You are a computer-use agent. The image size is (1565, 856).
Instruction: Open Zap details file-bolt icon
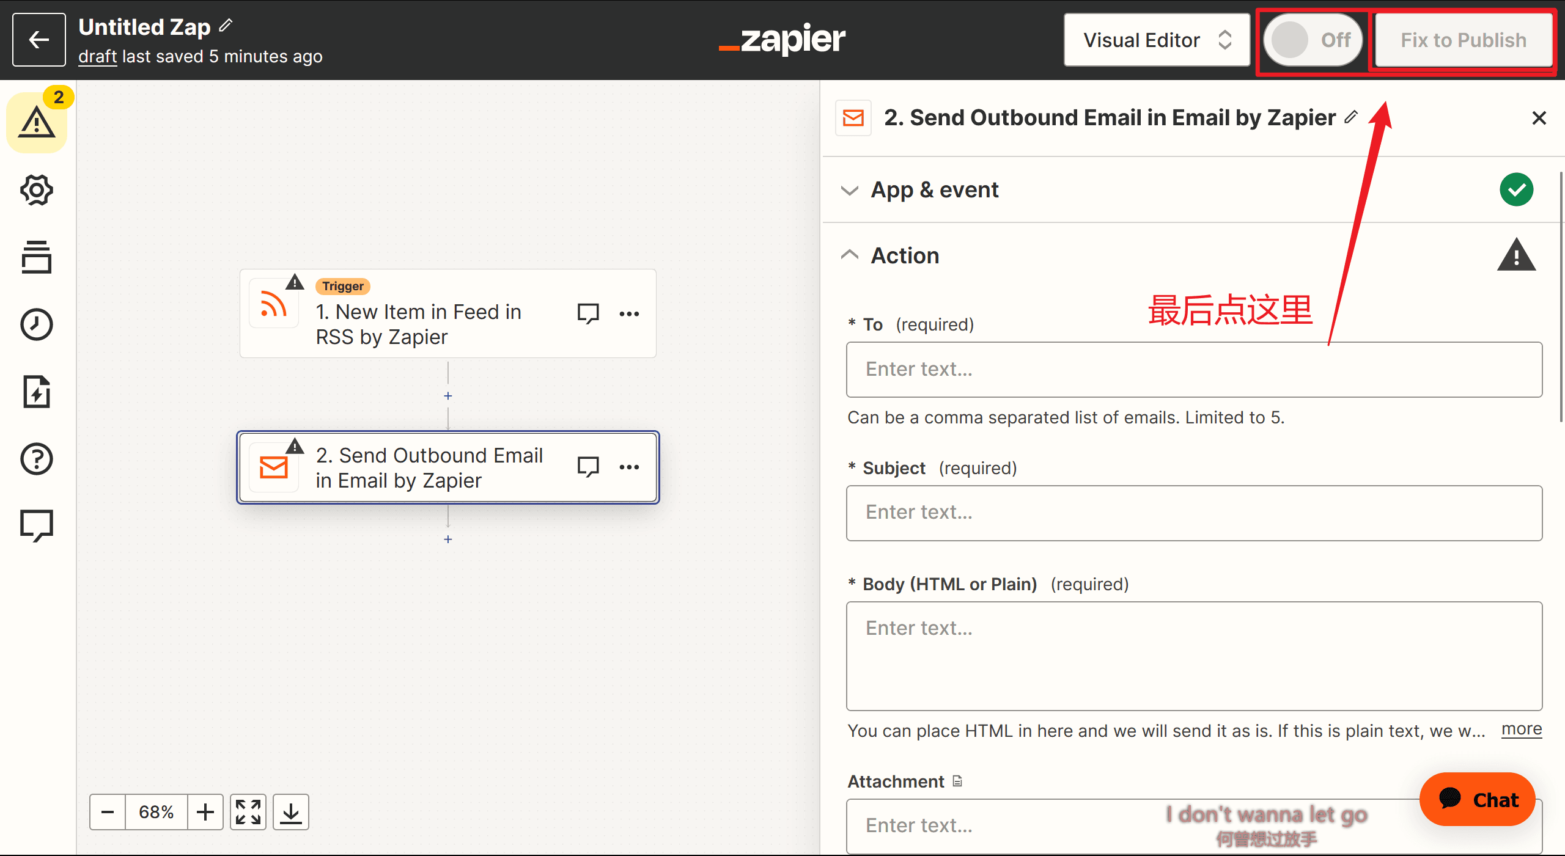(x=37, y=392)
